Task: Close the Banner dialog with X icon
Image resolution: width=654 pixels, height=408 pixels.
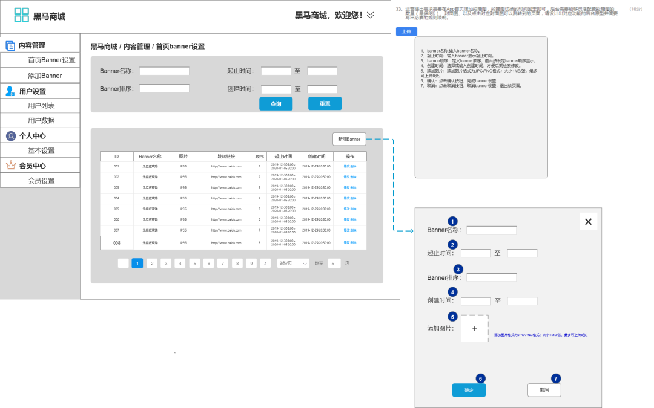Action: (588, 221)
